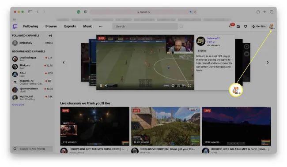The image size is (287, 167).
Task: Go back with Safari back arrow
Action: pyautogui.click(x=38, y=12)
